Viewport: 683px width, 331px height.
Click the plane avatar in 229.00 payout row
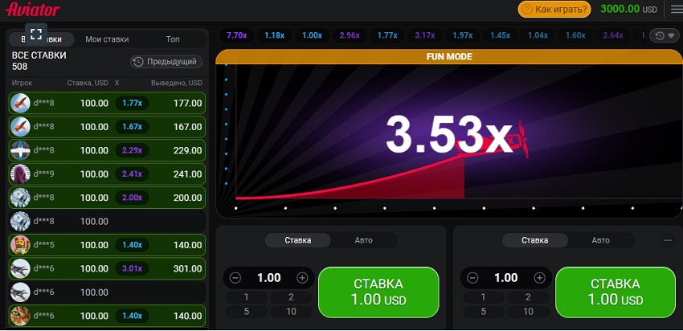(x=20, y=150)
